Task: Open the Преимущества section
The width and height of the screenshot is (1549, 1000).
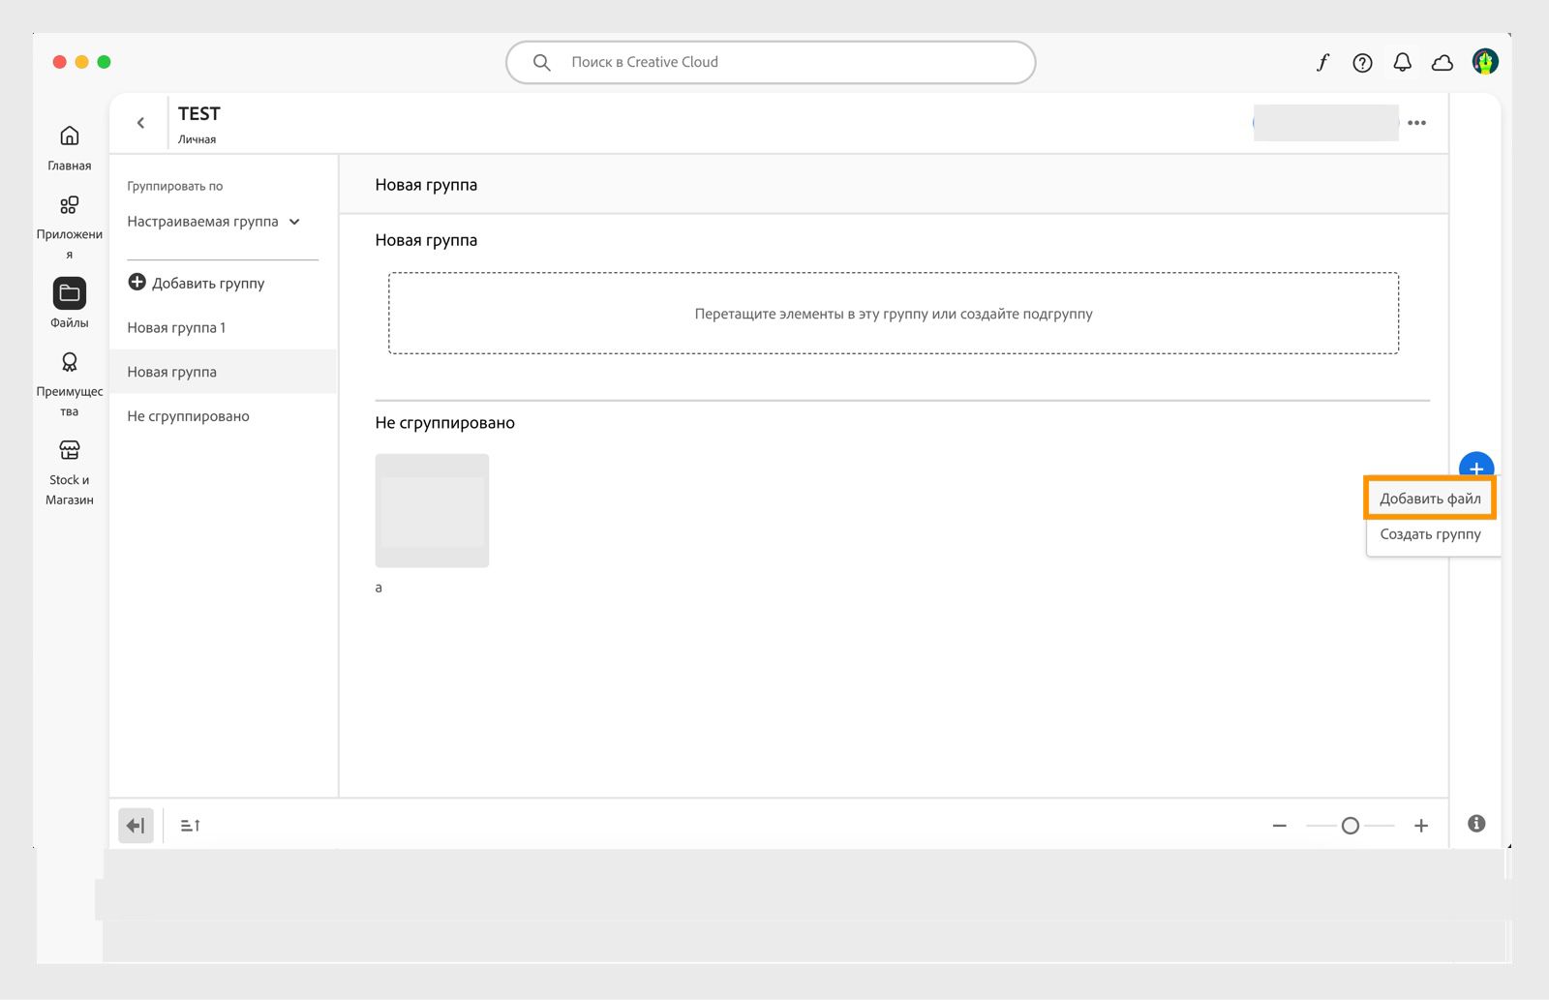Action: coord(70,384)
